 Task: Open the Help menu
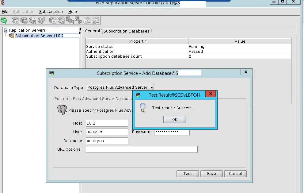coord(73,12)
